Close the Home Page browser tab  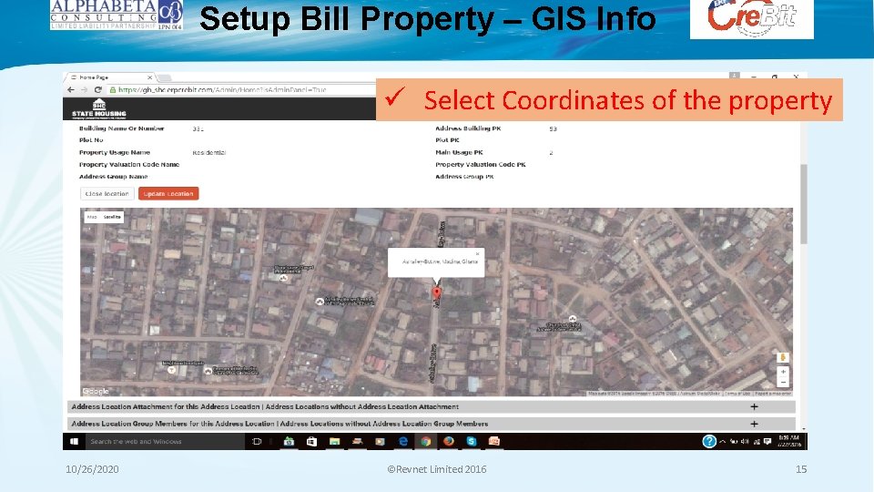tap(149, 77)
